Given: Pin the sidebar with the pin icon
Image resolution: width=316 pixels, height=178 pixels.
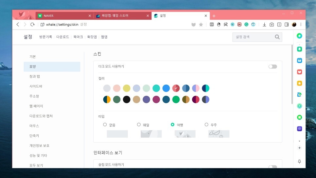Looking at the screenshot, I should (x=299, y=161).
